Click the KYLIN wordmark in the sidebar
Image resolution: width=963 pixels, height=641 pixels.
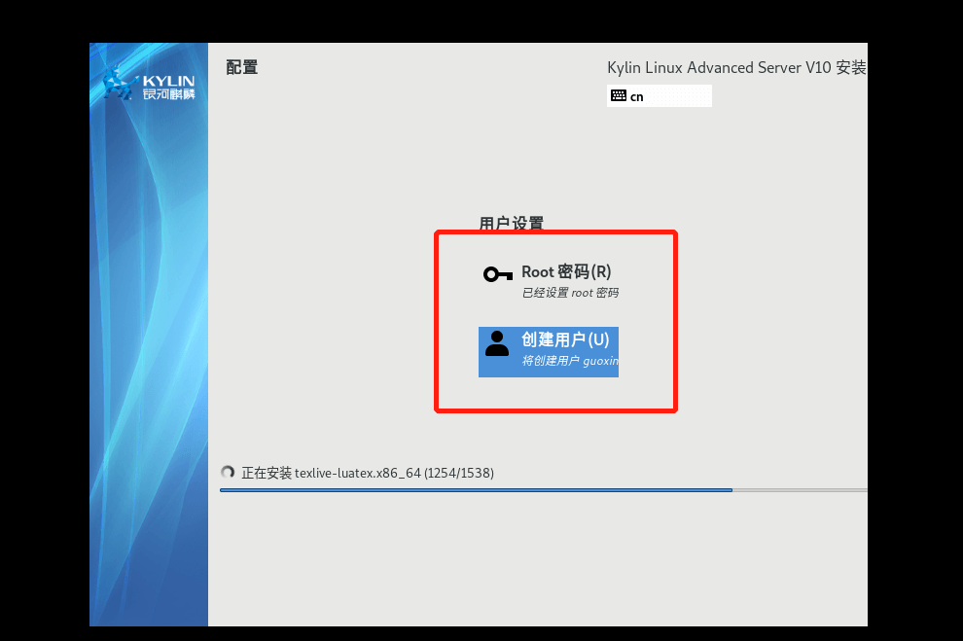click(168, 81)
